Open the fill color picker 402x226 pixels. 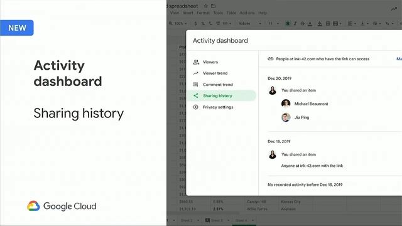pyautogui.click(x=320, y=24)
